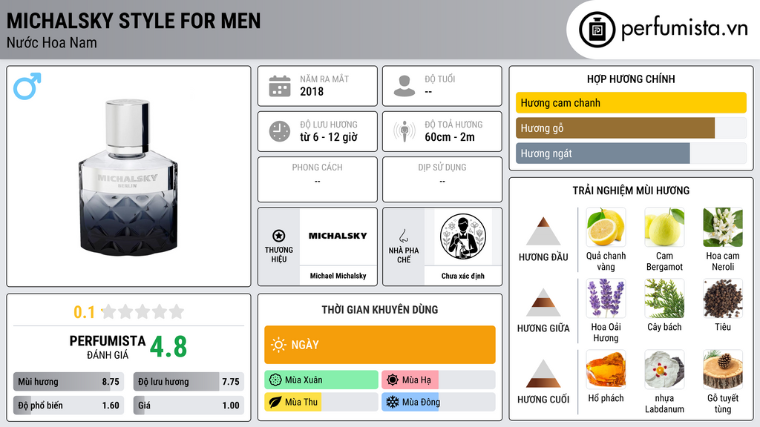Click the Dịp sử dụng occasion box
This screenshot has height=427, width=760.
pos(442,179)
